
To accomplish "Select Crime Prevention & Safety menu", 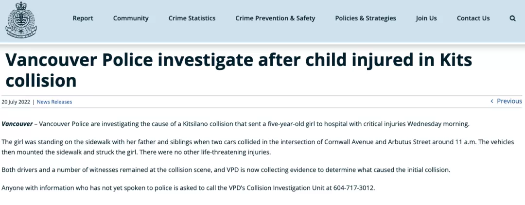I will tap(275, 18).
